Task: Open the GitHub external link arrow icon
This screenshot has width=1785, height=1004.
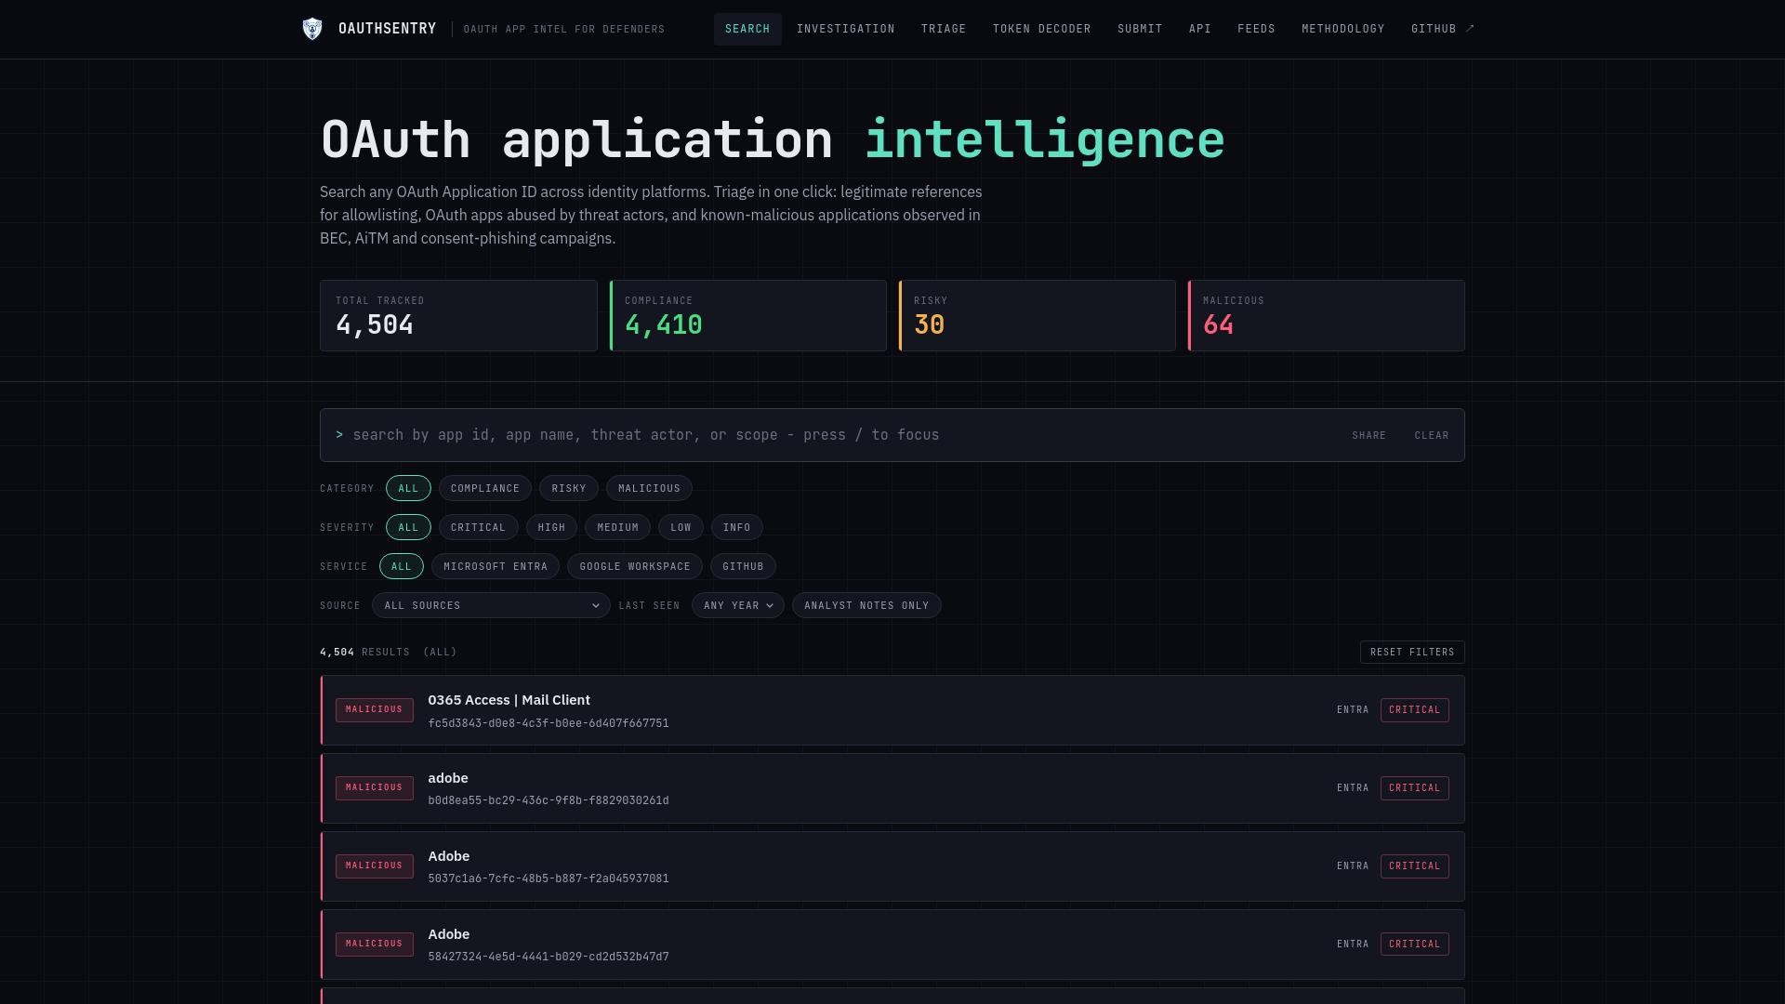Action: click(1470, 29)
